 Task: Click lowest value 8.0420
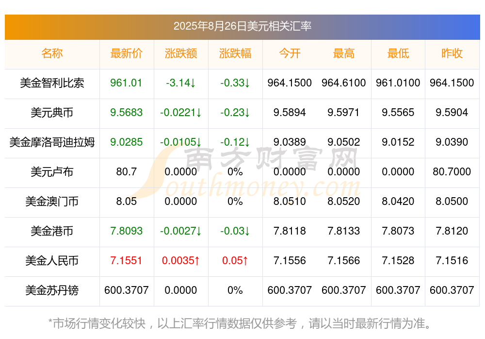point(398,202)
